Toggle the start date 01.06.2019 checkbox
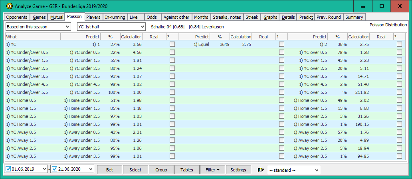This screenshot has height=179, width=412. [9, 169]
